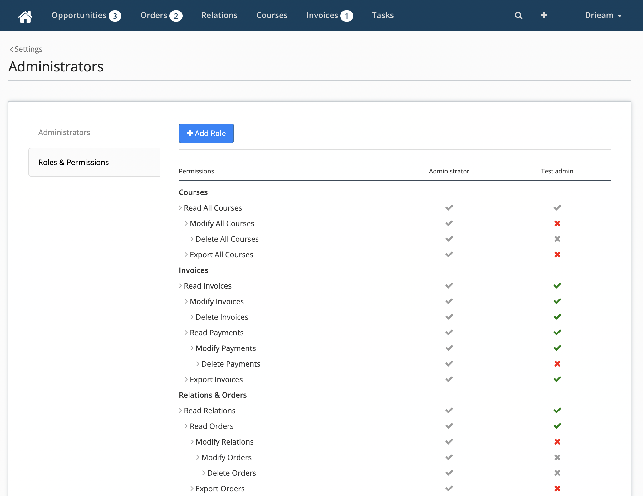Toggle Test admin Delete All Courses cross
The height and width of the screenshot is (496, 643).
(x=557, y=239)
